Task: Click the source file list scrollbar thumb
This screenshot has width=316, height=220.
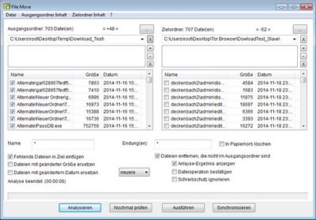Action: pyautogui.click(x=150, y=80)
